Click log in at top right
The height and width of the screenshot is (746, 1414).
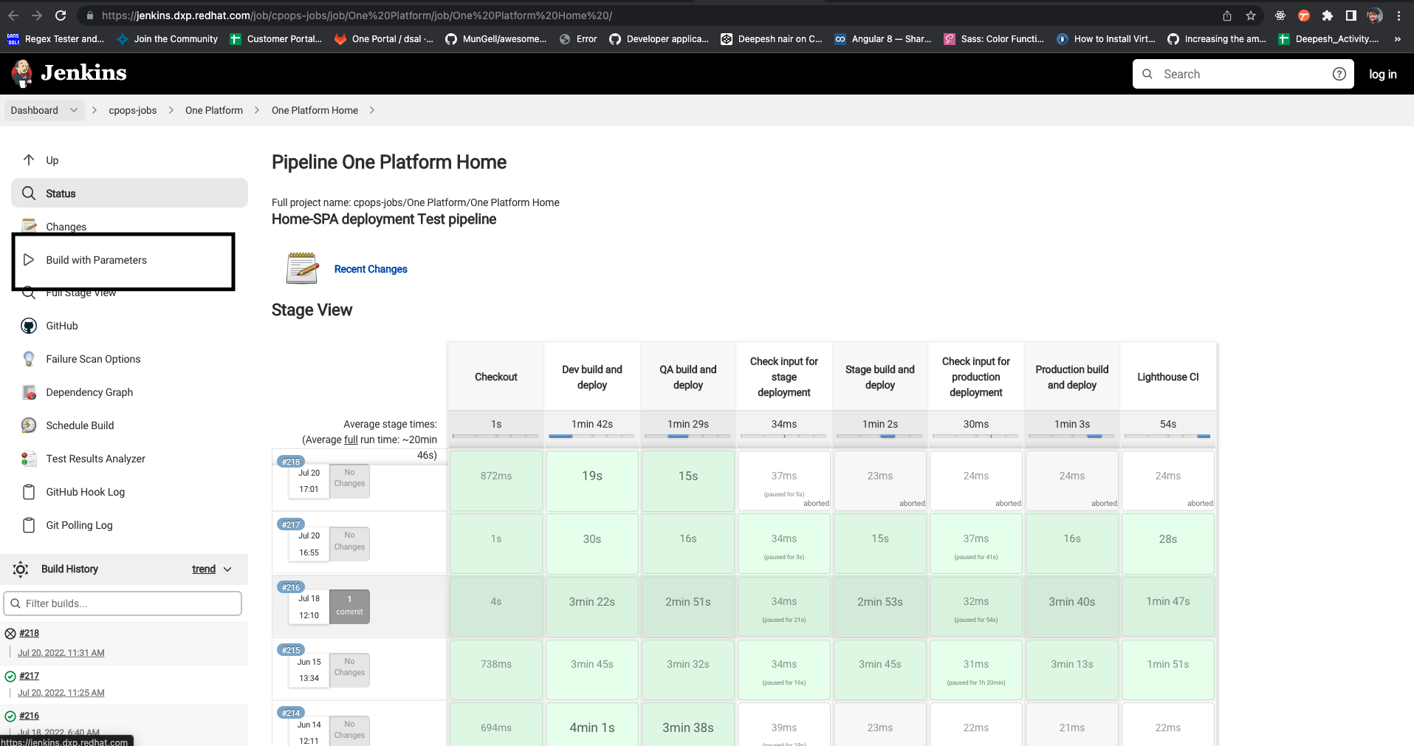1382,74
